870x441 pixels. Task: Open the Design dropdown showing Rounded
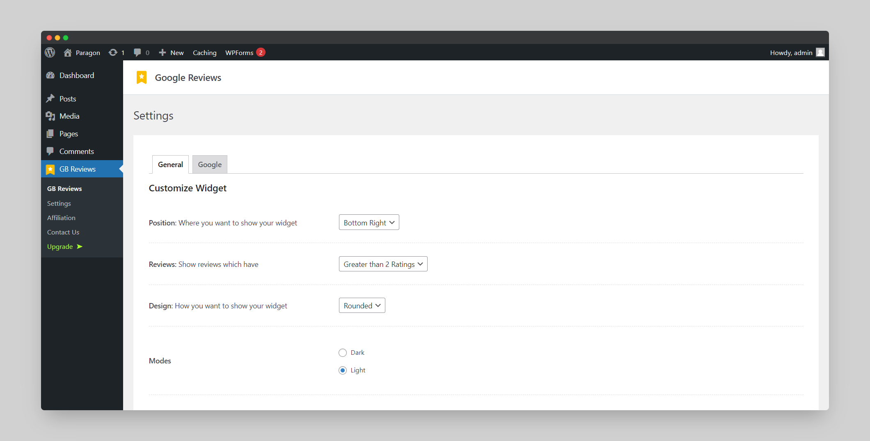click(362, 305)
